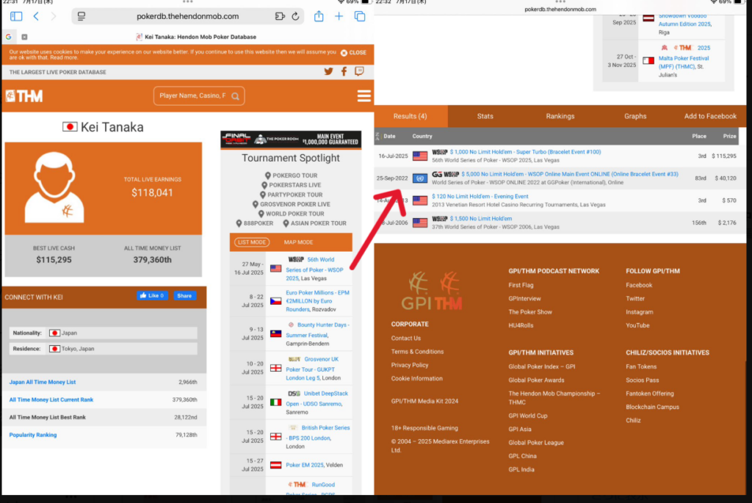Click the GPI THM footer logo
This screenshot has width=752, height=503.
(x=432, y=291)
